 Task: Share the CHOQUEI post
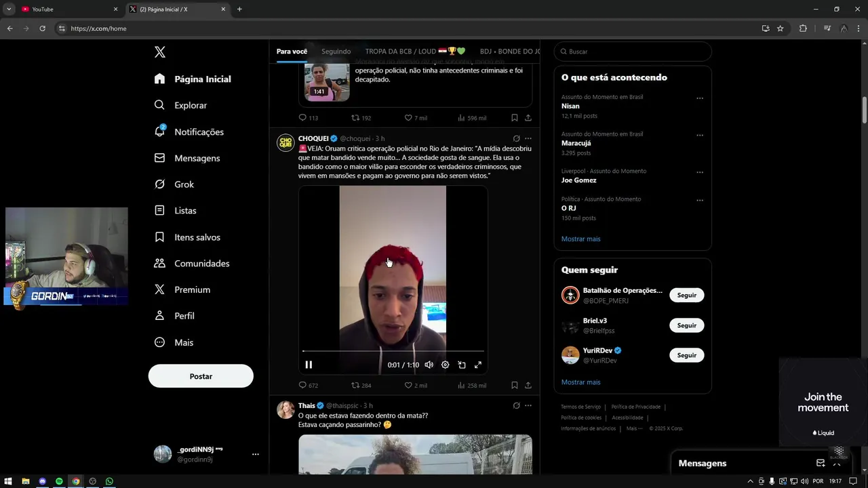coord(528,385)
